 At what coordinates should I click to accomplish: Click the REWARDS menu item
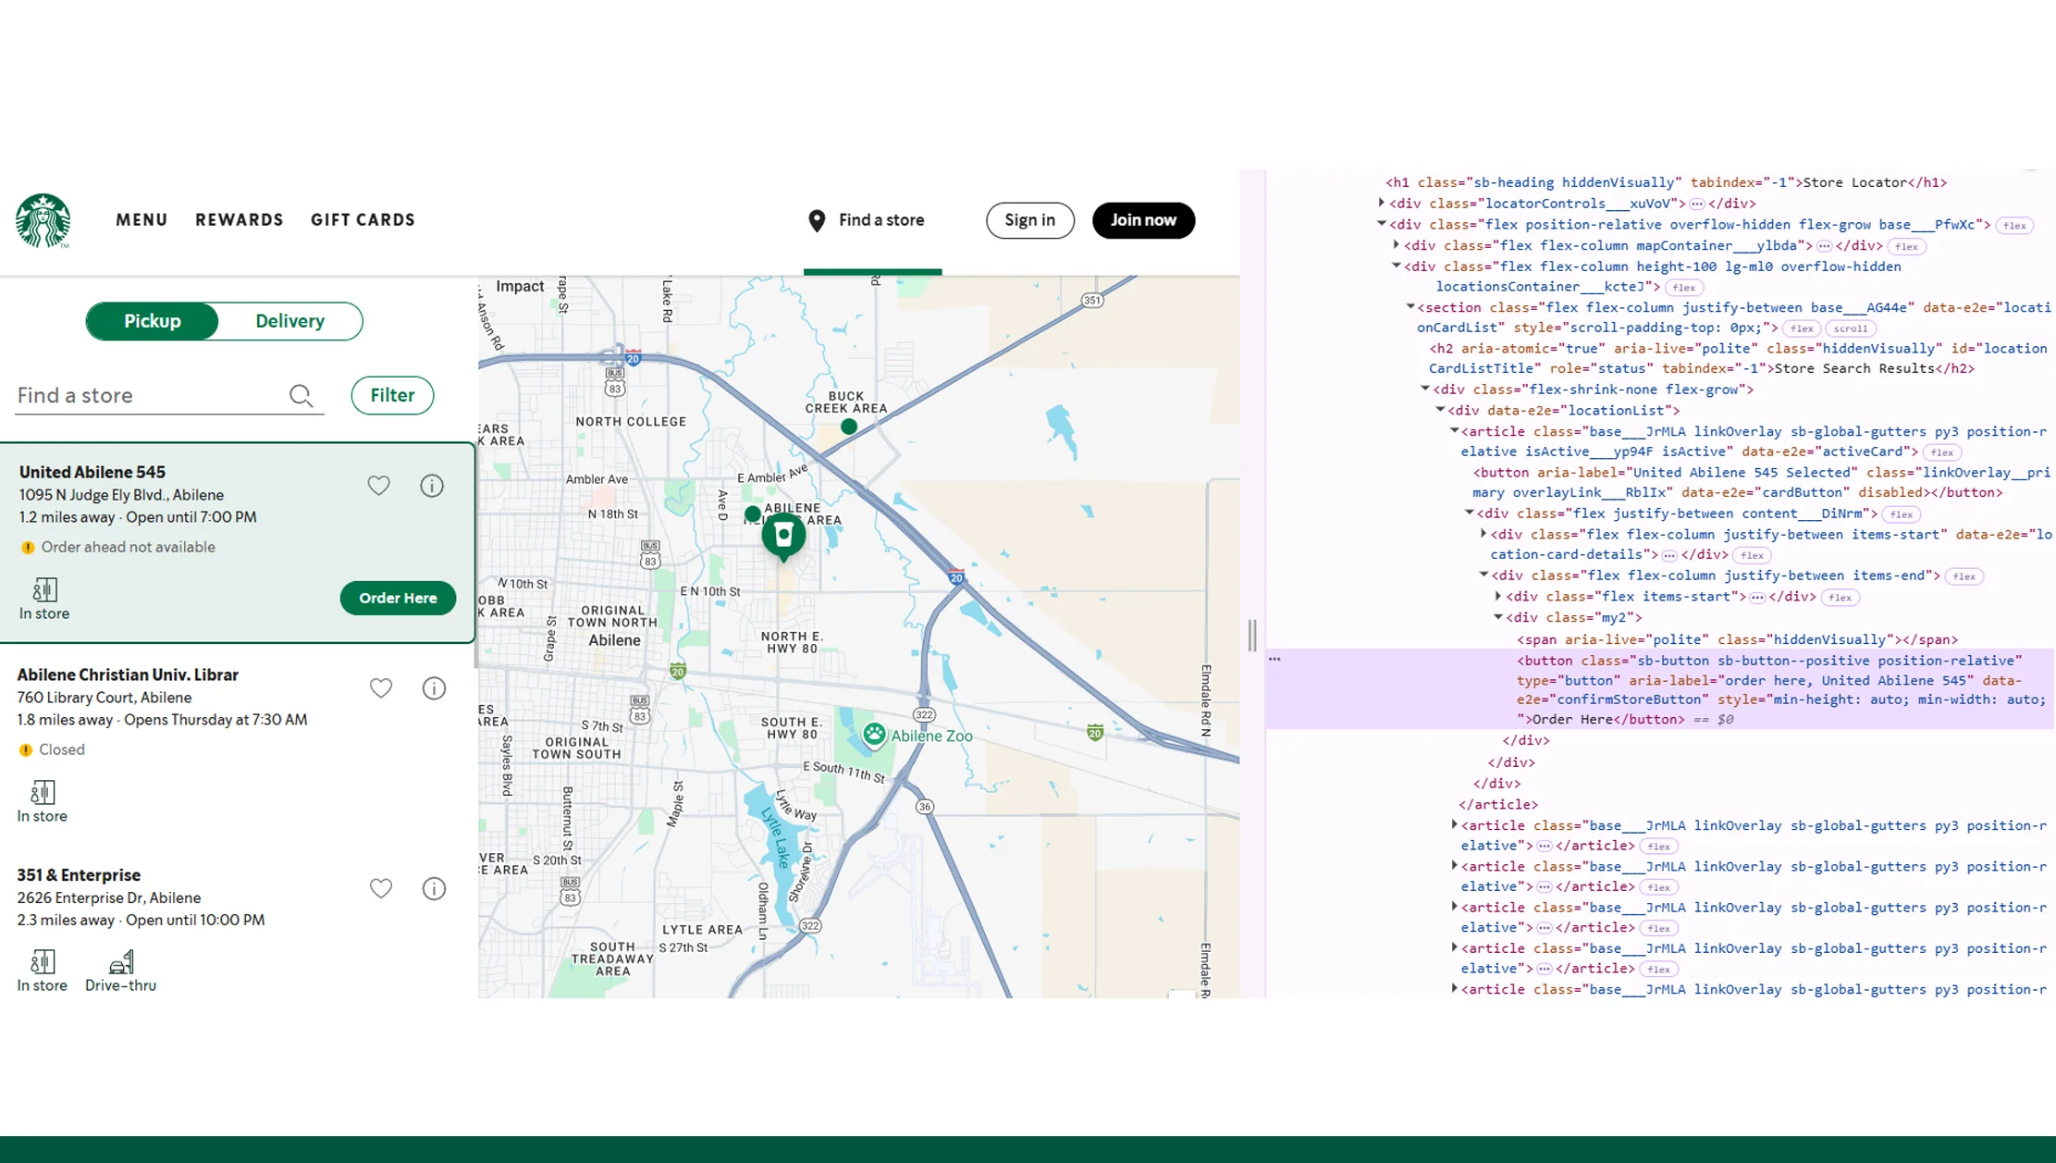coord(239,220)
